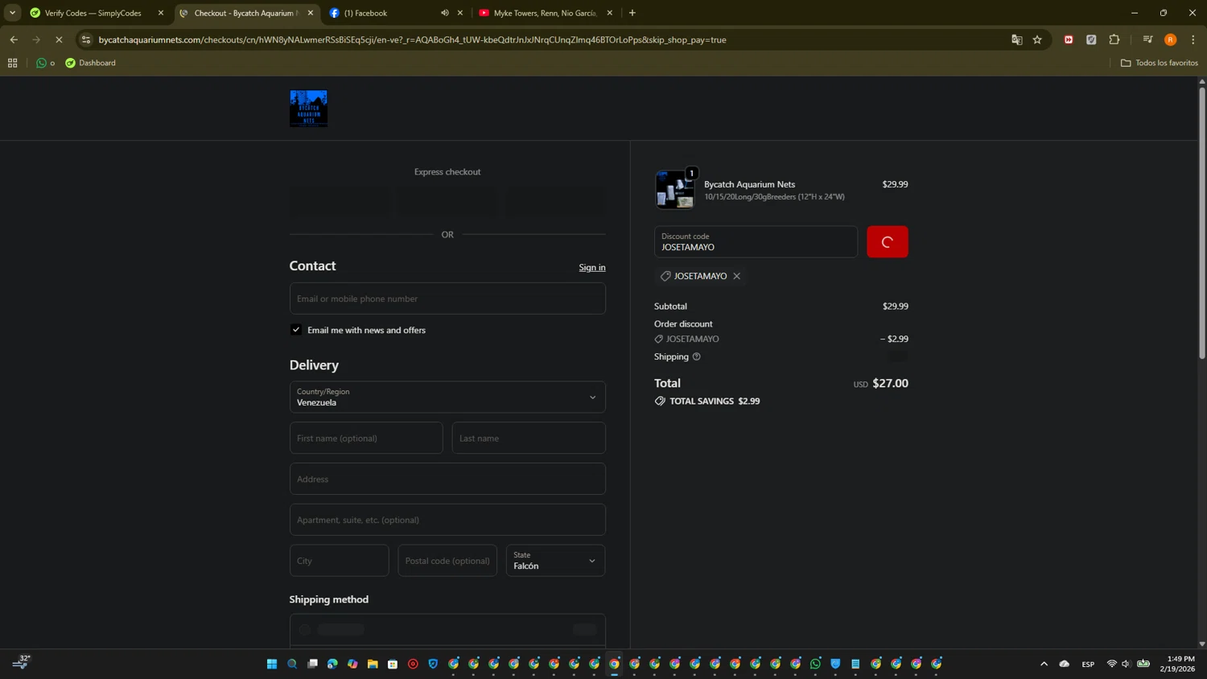Close the Myke Towers tab

point(609,13)
